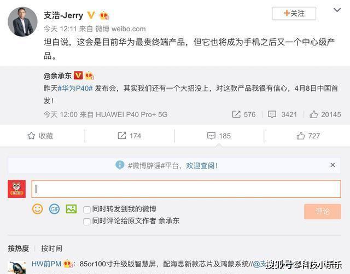Click the quoted post's repost icon showing 576
This screenshot has height=274, width=350.
tap(236, 114)
